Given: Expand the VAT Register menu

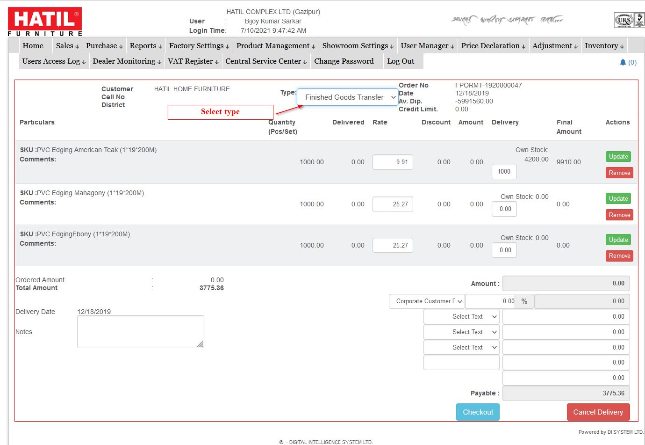Looking at the screenshot, I should [193, 61].
